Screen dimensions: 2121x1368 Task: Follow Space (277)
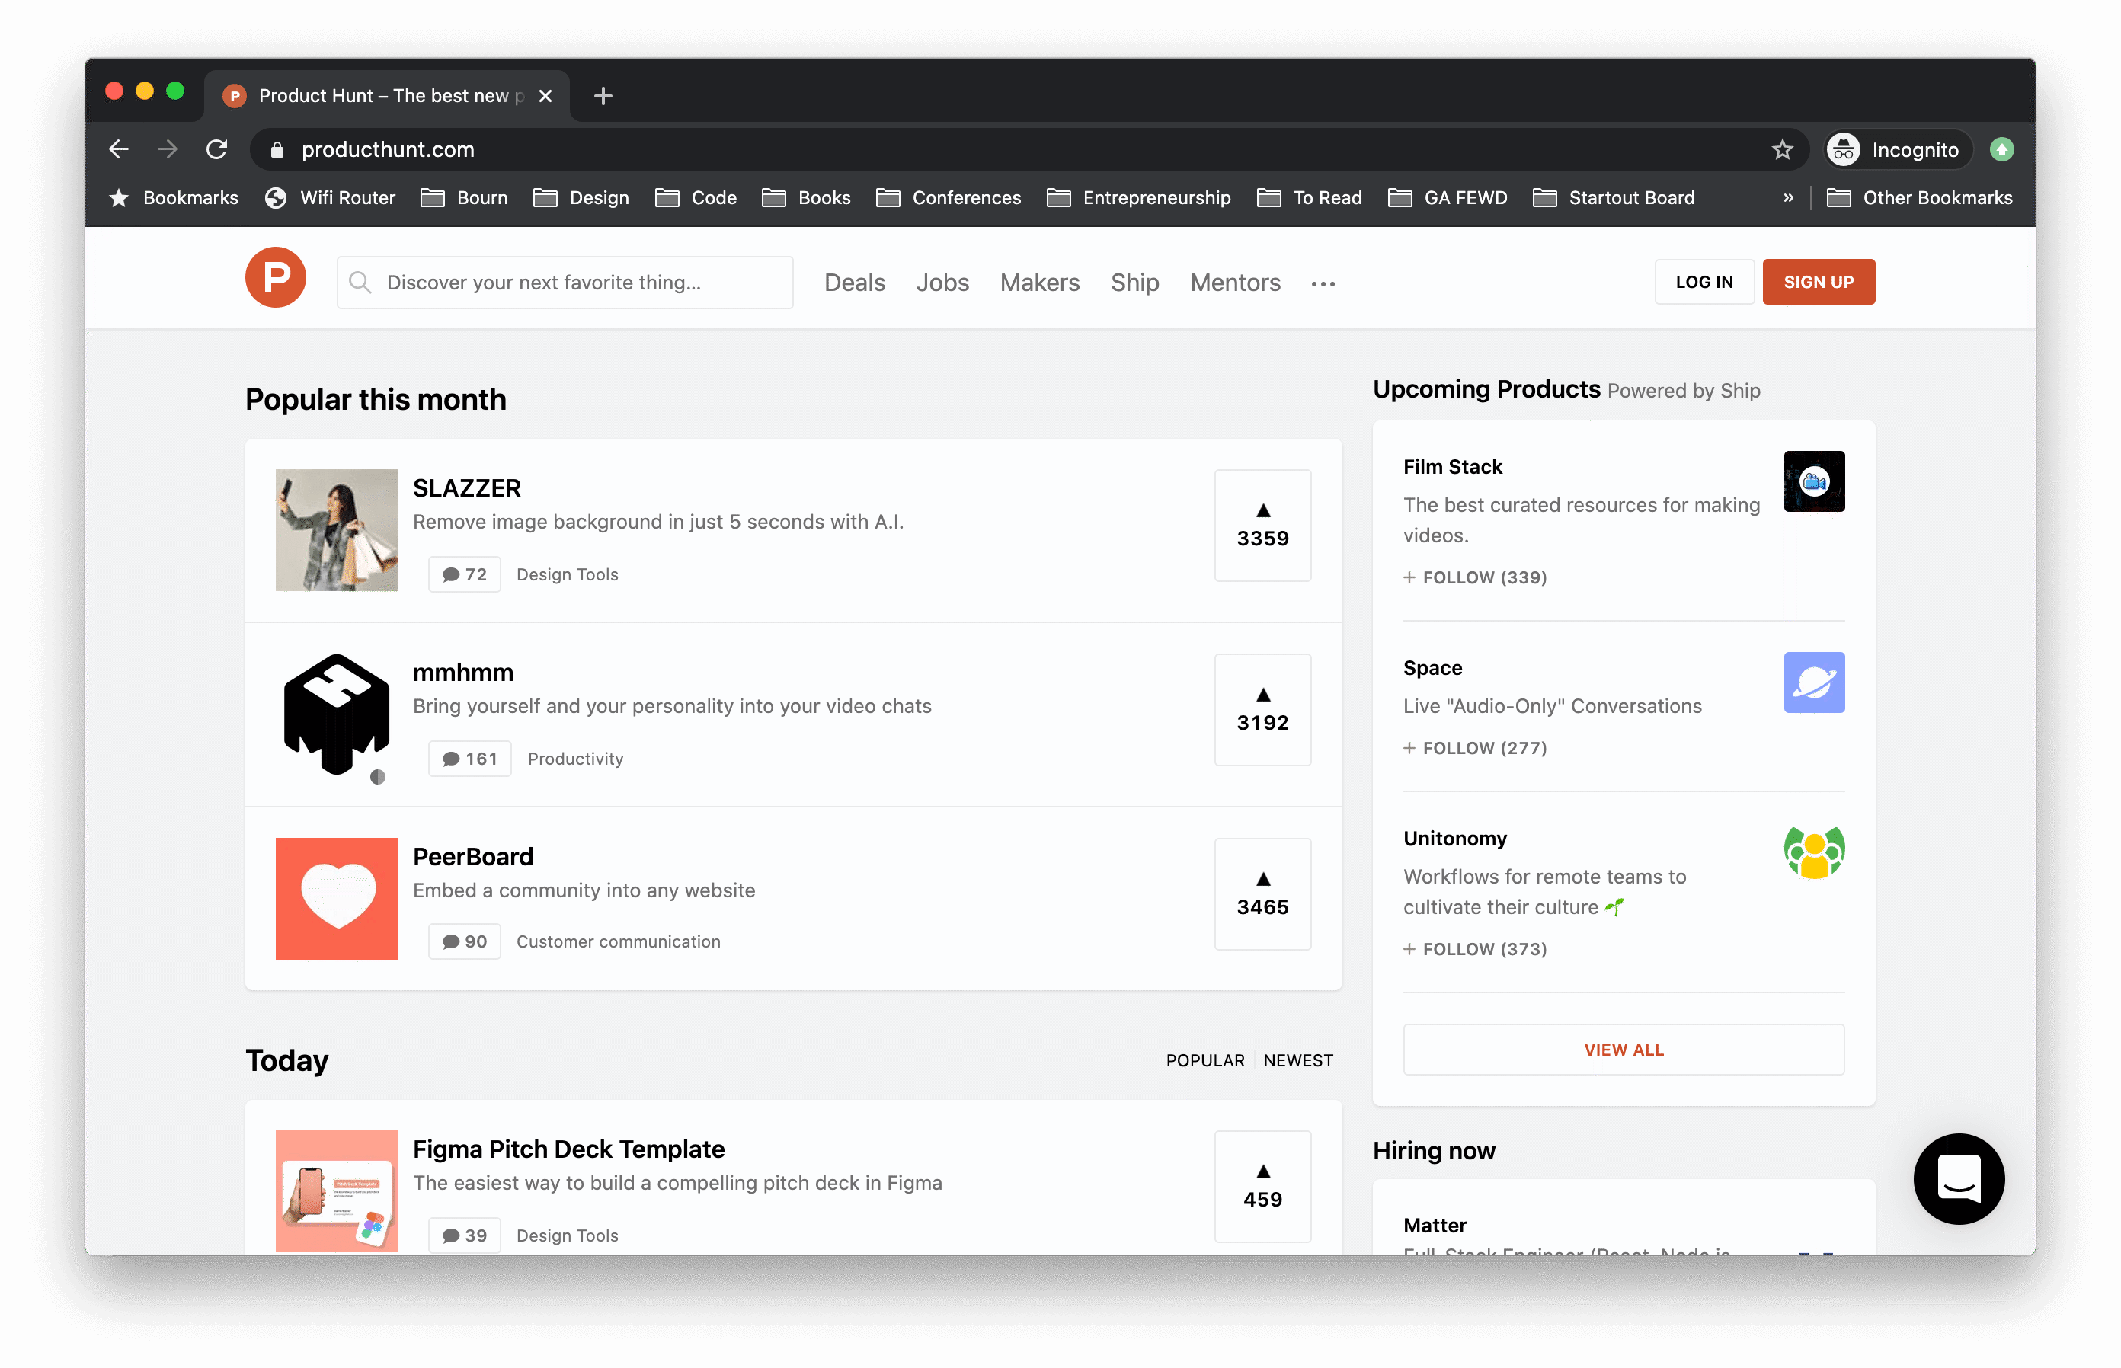point(1475,748)
